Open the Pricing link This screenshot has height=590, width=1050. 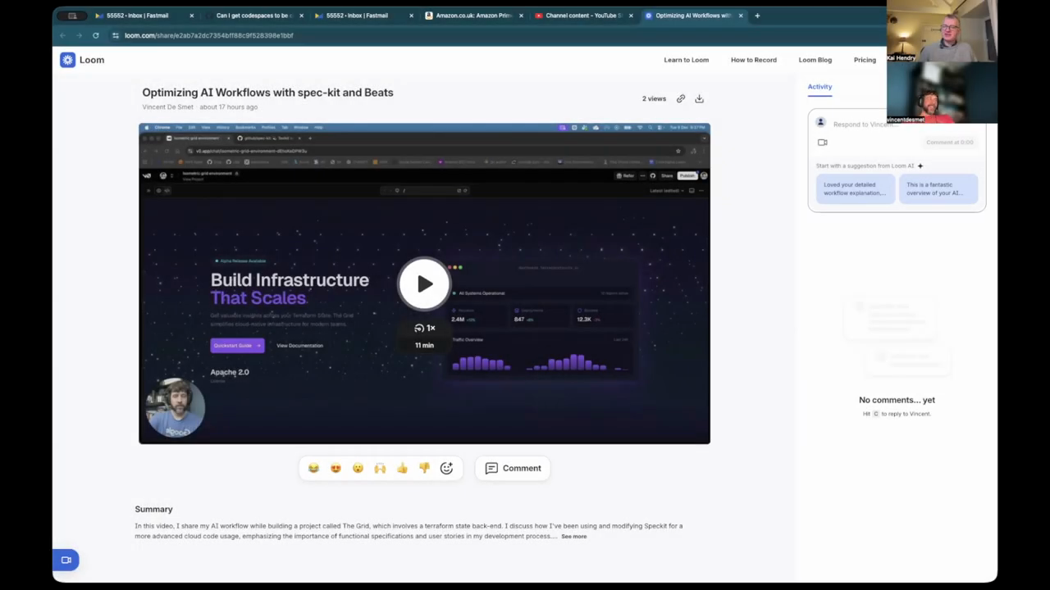[x=865, y=60]
